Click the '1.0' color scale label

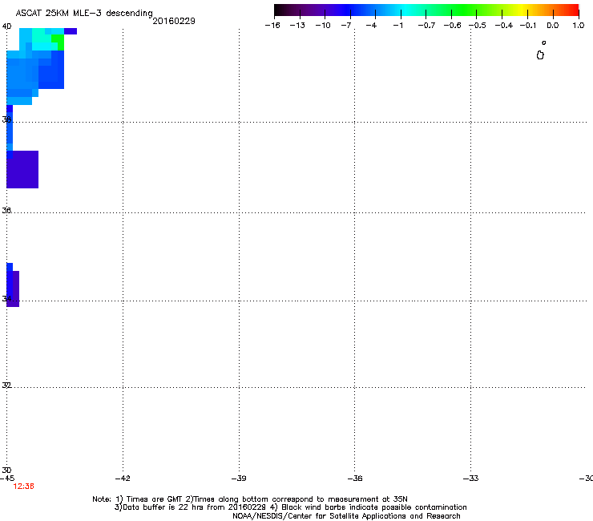point(579,26)
